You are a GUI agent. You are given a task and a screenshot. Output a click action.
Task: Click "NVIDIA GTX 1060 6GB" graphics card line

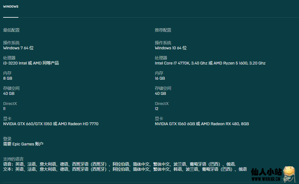click(202, 124)
